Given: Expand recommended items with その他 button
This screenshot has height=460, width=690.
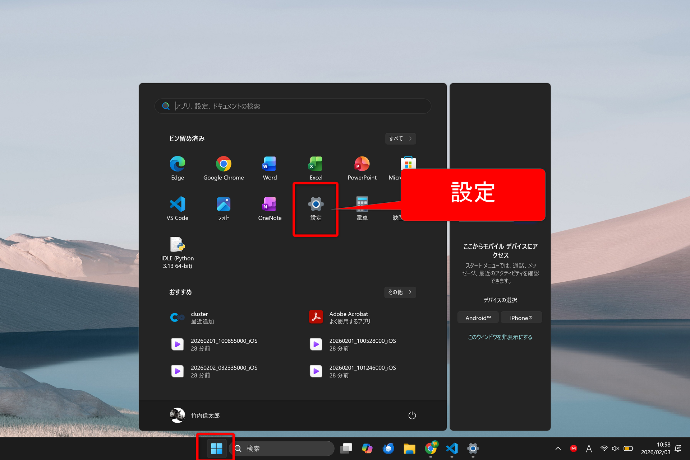Looking at the screenshot, I should tap(400, 292).
